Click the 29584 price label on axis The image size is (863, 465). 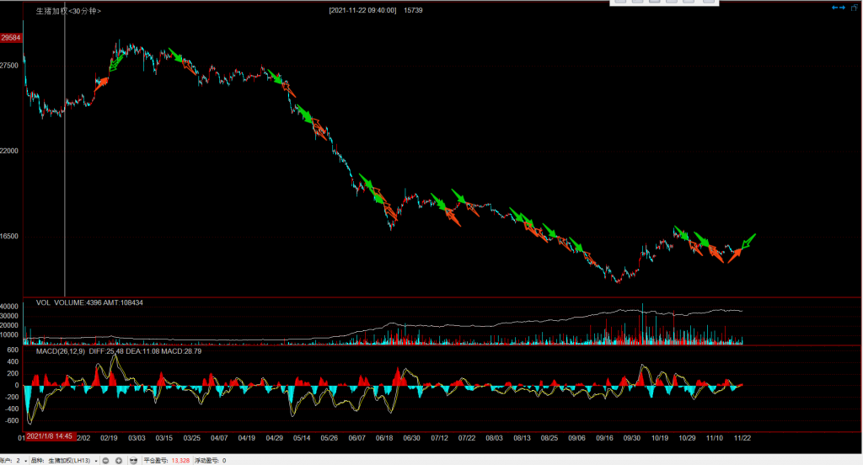[x=11, y=38]
